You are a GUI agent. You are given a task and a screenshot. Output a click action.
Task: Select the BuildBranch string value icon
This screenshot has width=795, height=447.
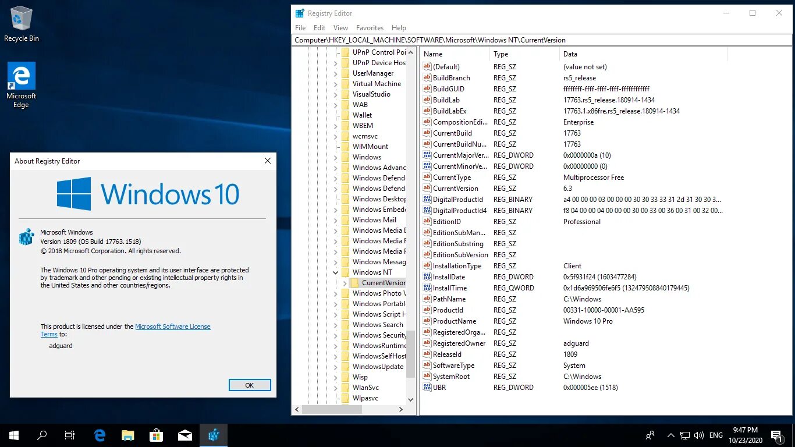click(x=427, y=78)
